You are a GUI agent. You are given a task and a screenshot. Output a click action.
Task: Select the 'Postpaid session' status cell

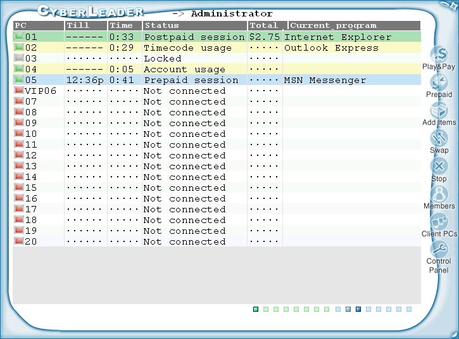pos(194,37)
